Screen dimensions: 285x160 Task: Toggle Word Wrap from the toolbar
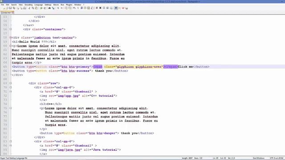[74, 8]
